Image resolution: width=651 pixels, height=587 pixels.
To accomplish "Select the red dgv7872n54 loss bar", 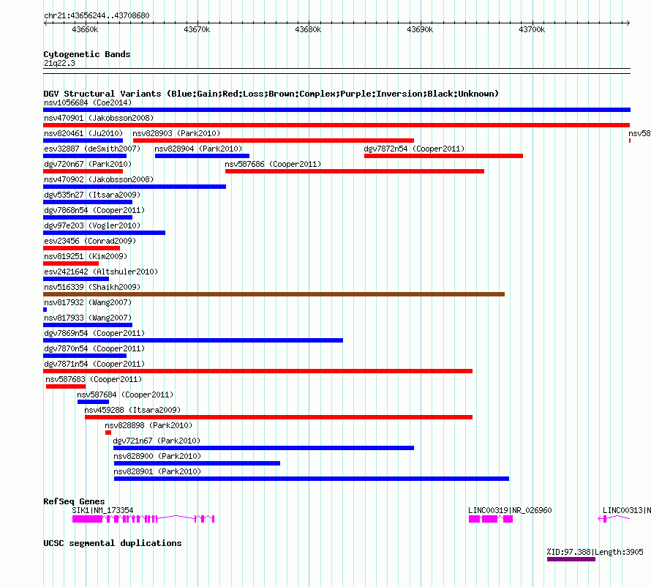I will (x=443, y=156).
